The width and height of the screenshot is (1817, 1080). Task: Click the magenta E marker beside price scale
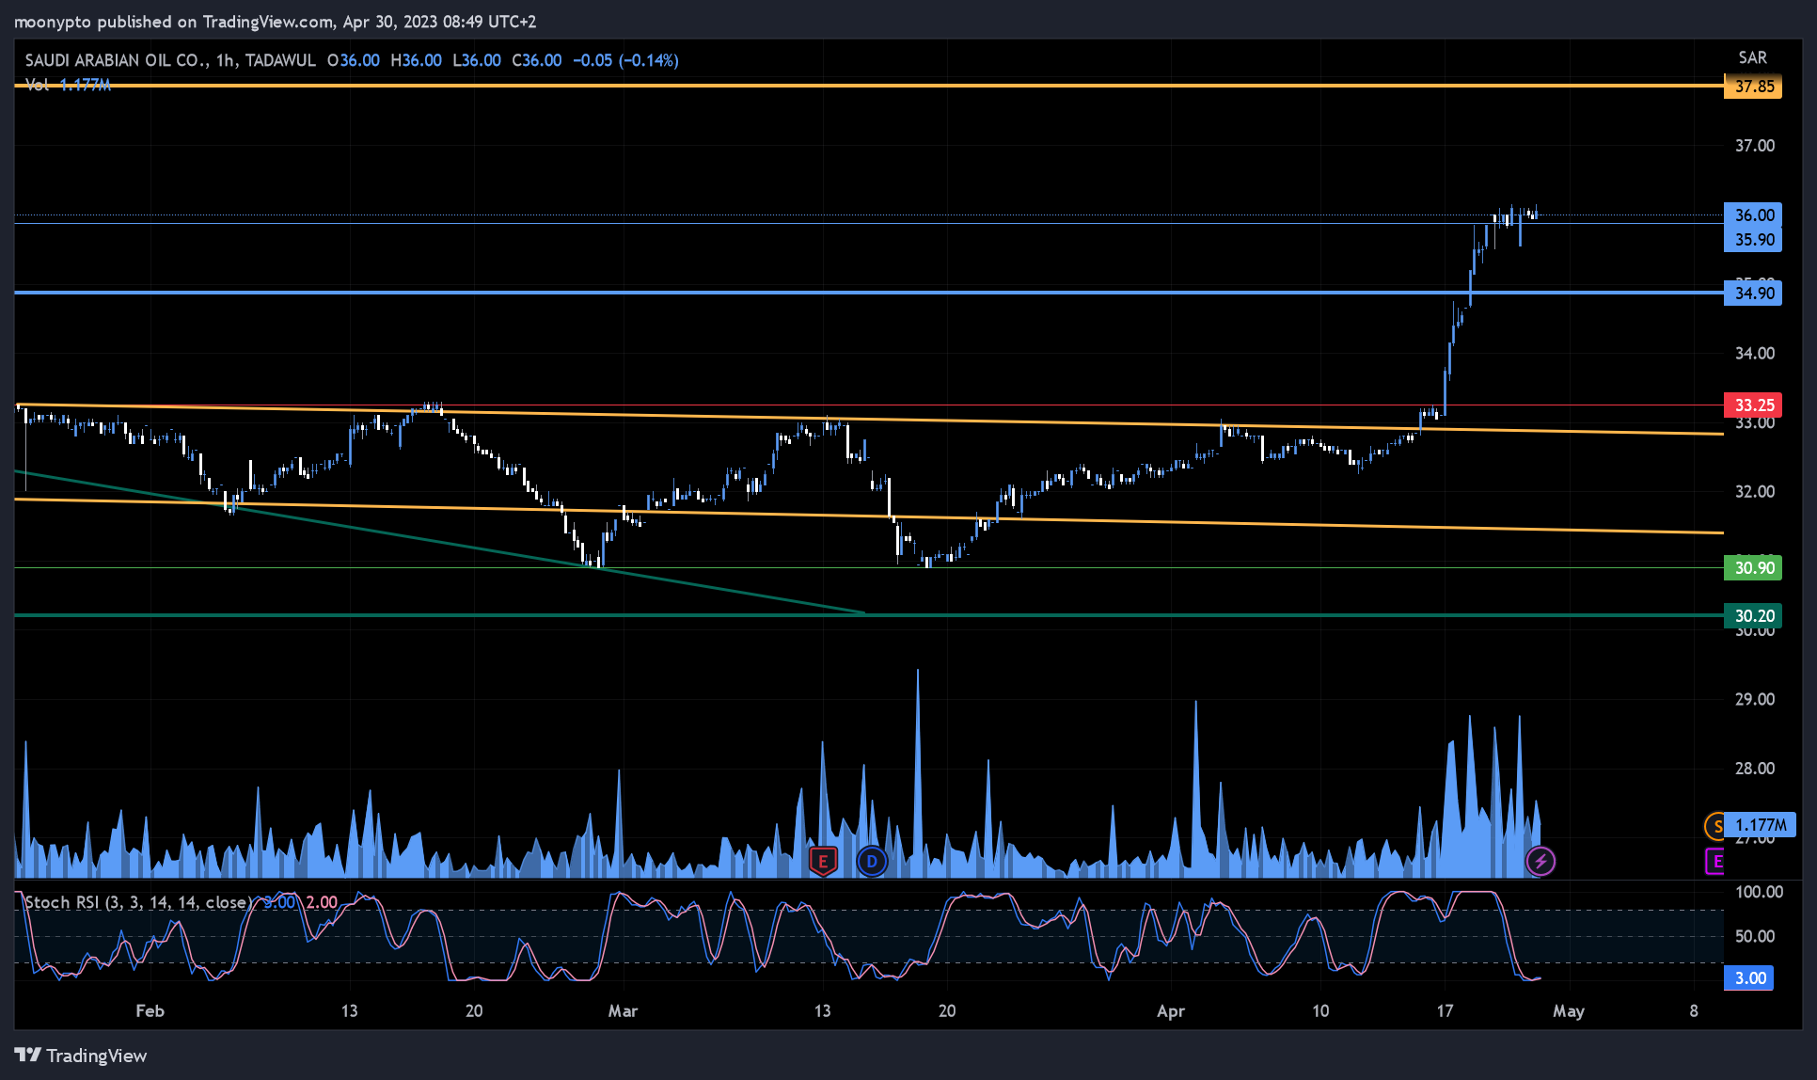click(1715, 861)
